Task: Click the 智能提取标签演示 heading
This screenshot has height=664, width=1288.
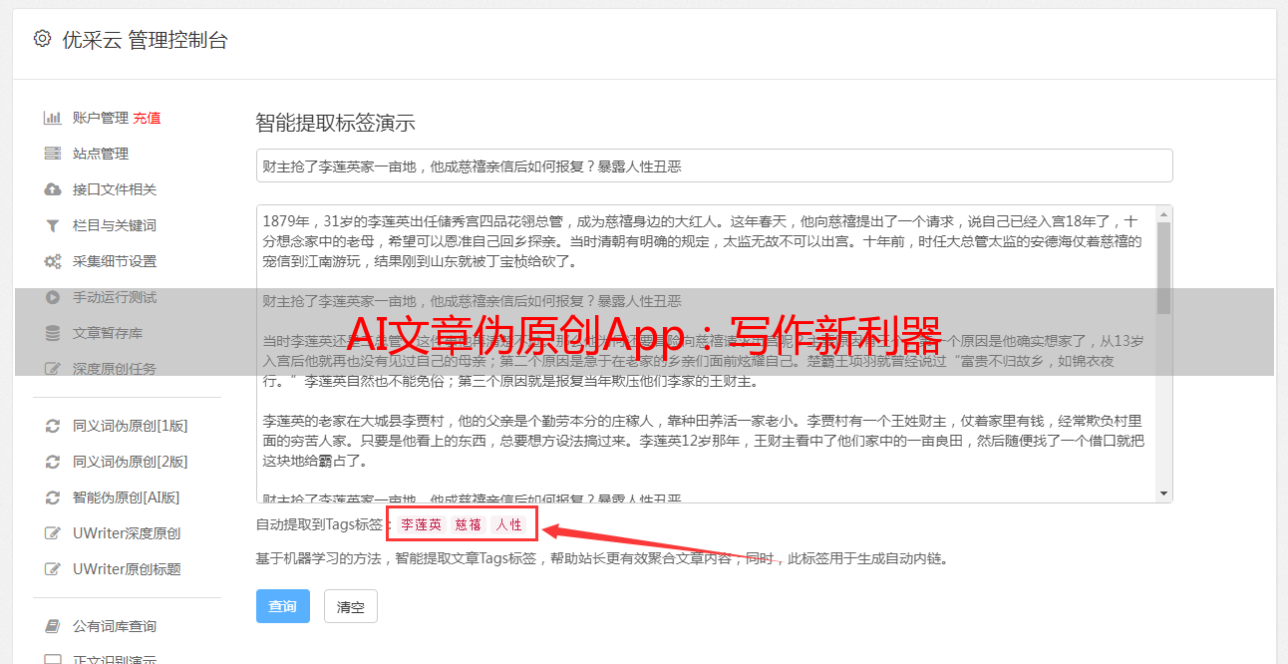Action: (335, 124)
